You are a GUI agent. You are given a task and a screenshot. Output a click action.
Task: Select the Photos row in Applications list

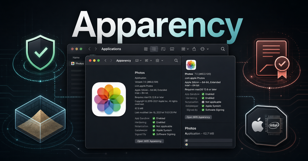[x=77, y=63]
